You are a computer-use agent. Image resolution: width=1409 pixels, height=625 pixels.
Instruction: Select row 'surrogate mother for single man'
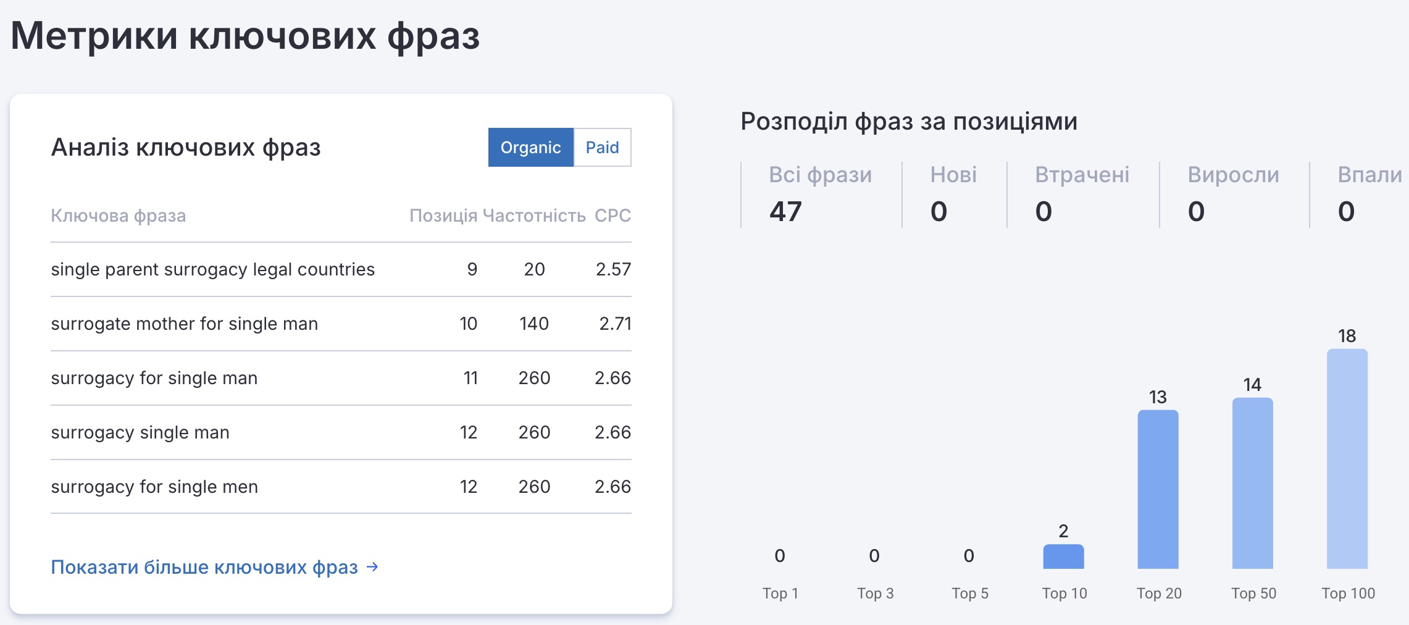184,324
